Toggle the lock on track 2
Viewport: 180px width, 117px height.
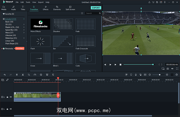[x=8, y=97]
